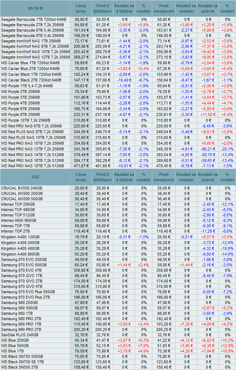This screenshot has width=236, height=370.
Task: Click WD Blue 500GB row name
Action: (x=15, y=346)
